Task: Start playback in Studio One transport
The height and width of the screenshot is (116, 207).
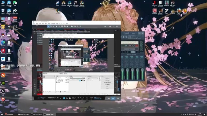Action: (x=67, y=98)
